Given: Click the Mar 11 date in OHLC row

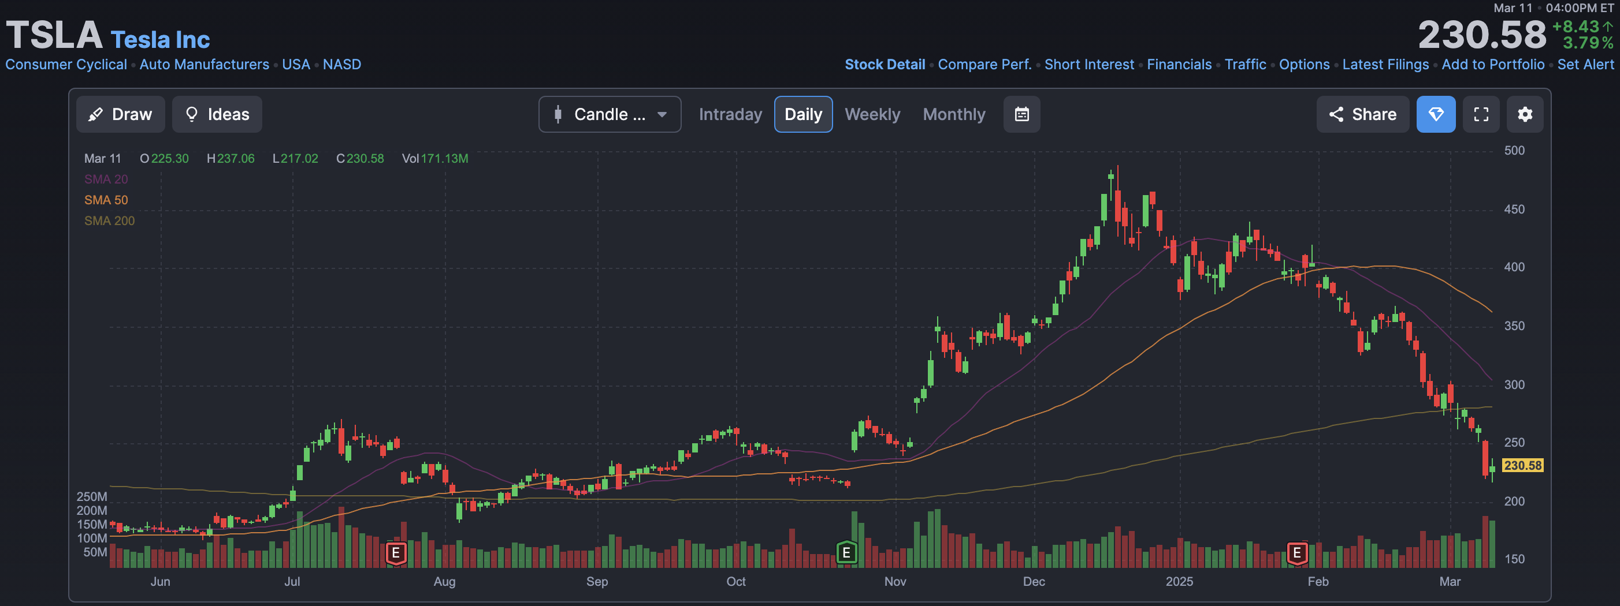Looking at the screenshot, I should [102, 159].
